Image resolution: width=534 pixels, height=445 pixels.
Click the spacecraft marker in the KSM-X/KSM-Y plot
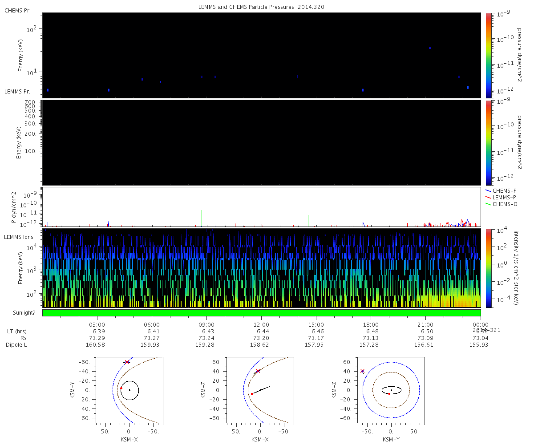pyautogui.click(x=127, y=362)
